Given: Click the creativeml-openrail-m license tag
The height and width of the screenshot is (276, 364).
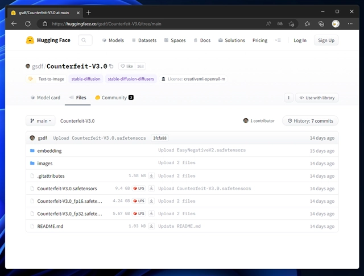Looking at the screenshot, I should (x=193, y=79).
